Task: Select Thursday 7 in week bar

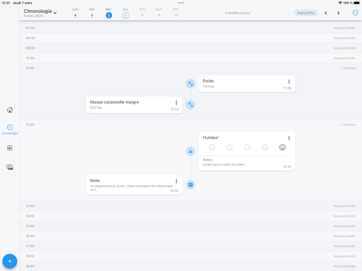Action: (126, 12)
